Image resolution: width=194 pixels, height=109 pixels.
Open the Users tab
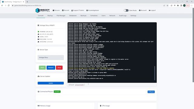pos(103,16)
